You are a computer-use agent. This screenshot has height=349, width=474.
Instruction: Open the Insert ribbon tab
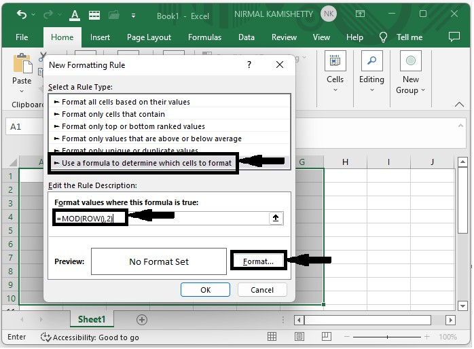point(100,37)
